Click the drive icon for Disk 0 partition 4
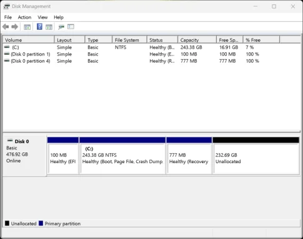303x239 pixels. [x=7, y=61]
